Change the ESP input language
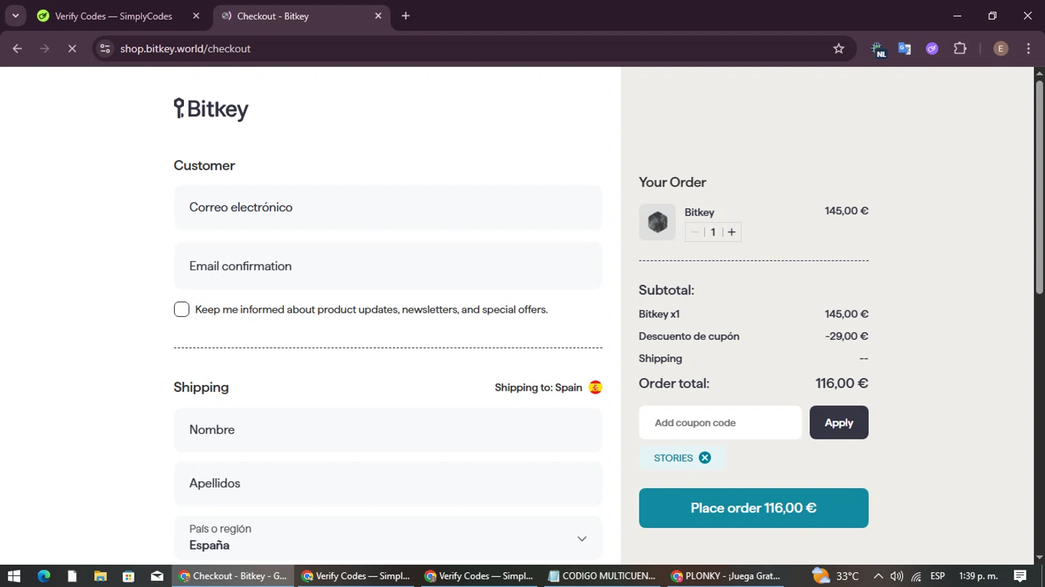This screenshot has width=1045, height=587. 938,576
